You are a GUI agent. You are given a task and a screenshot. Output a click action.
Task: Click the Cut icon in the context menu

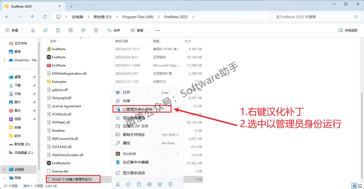point(118,184)
